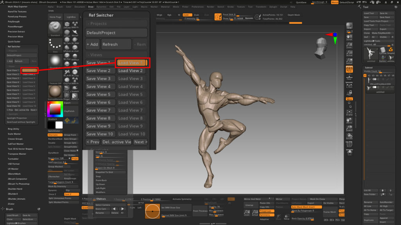Click the Floor grid icon

tap(349, 78)
